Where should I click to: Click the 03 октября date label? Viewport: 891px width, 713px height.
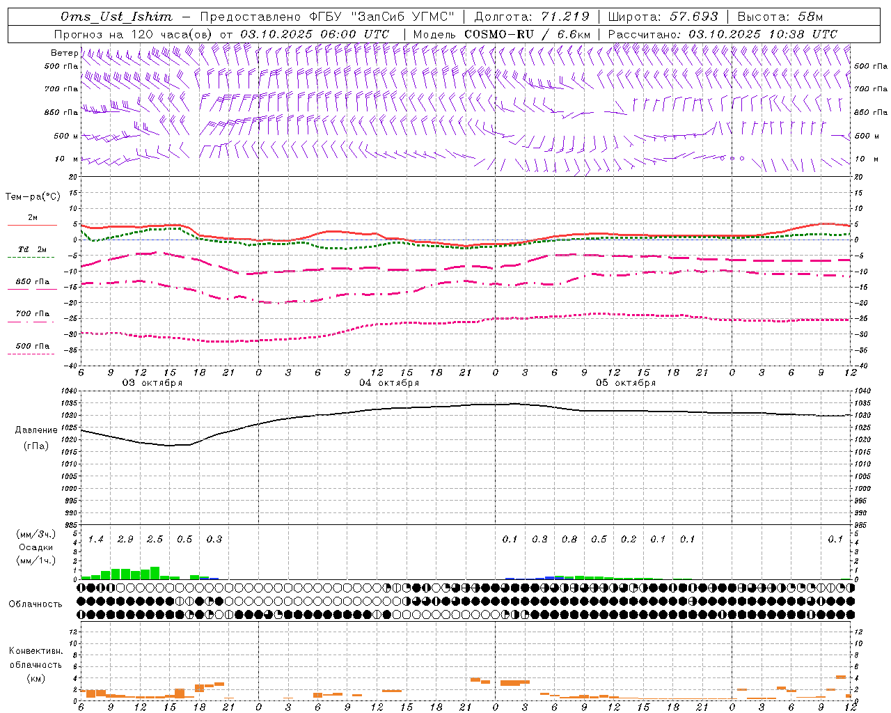[152, 383]
